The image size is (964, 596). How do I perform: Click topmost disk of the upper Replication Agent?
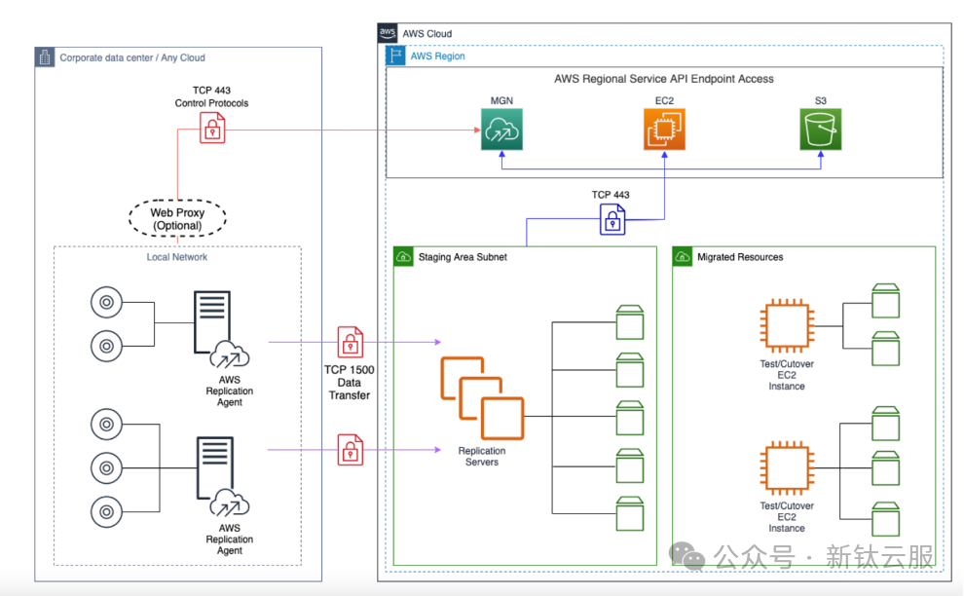(106, 302)
